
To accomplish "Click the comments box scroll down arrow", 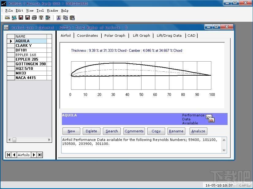I will (x=224, y=150).
